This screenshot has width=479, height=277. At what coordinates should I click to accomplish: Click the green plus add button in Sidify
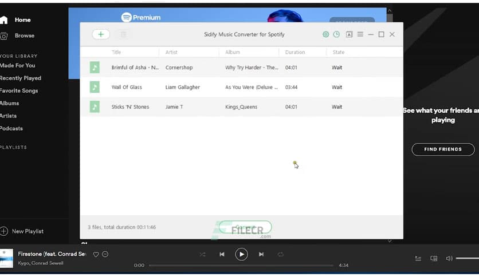tap(101, 34)
